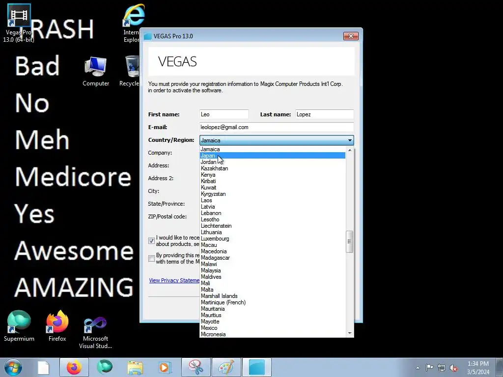Select Macau in the country list
This screenshot has height=377, width=503.
point(272,245)
